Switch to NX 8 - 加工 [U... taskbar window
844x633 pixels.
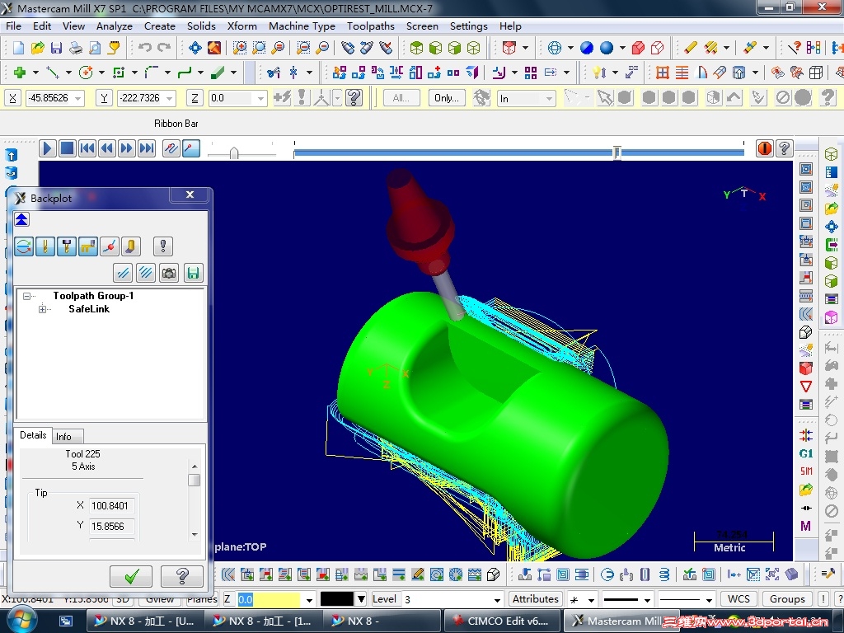(x=145, y=621)
